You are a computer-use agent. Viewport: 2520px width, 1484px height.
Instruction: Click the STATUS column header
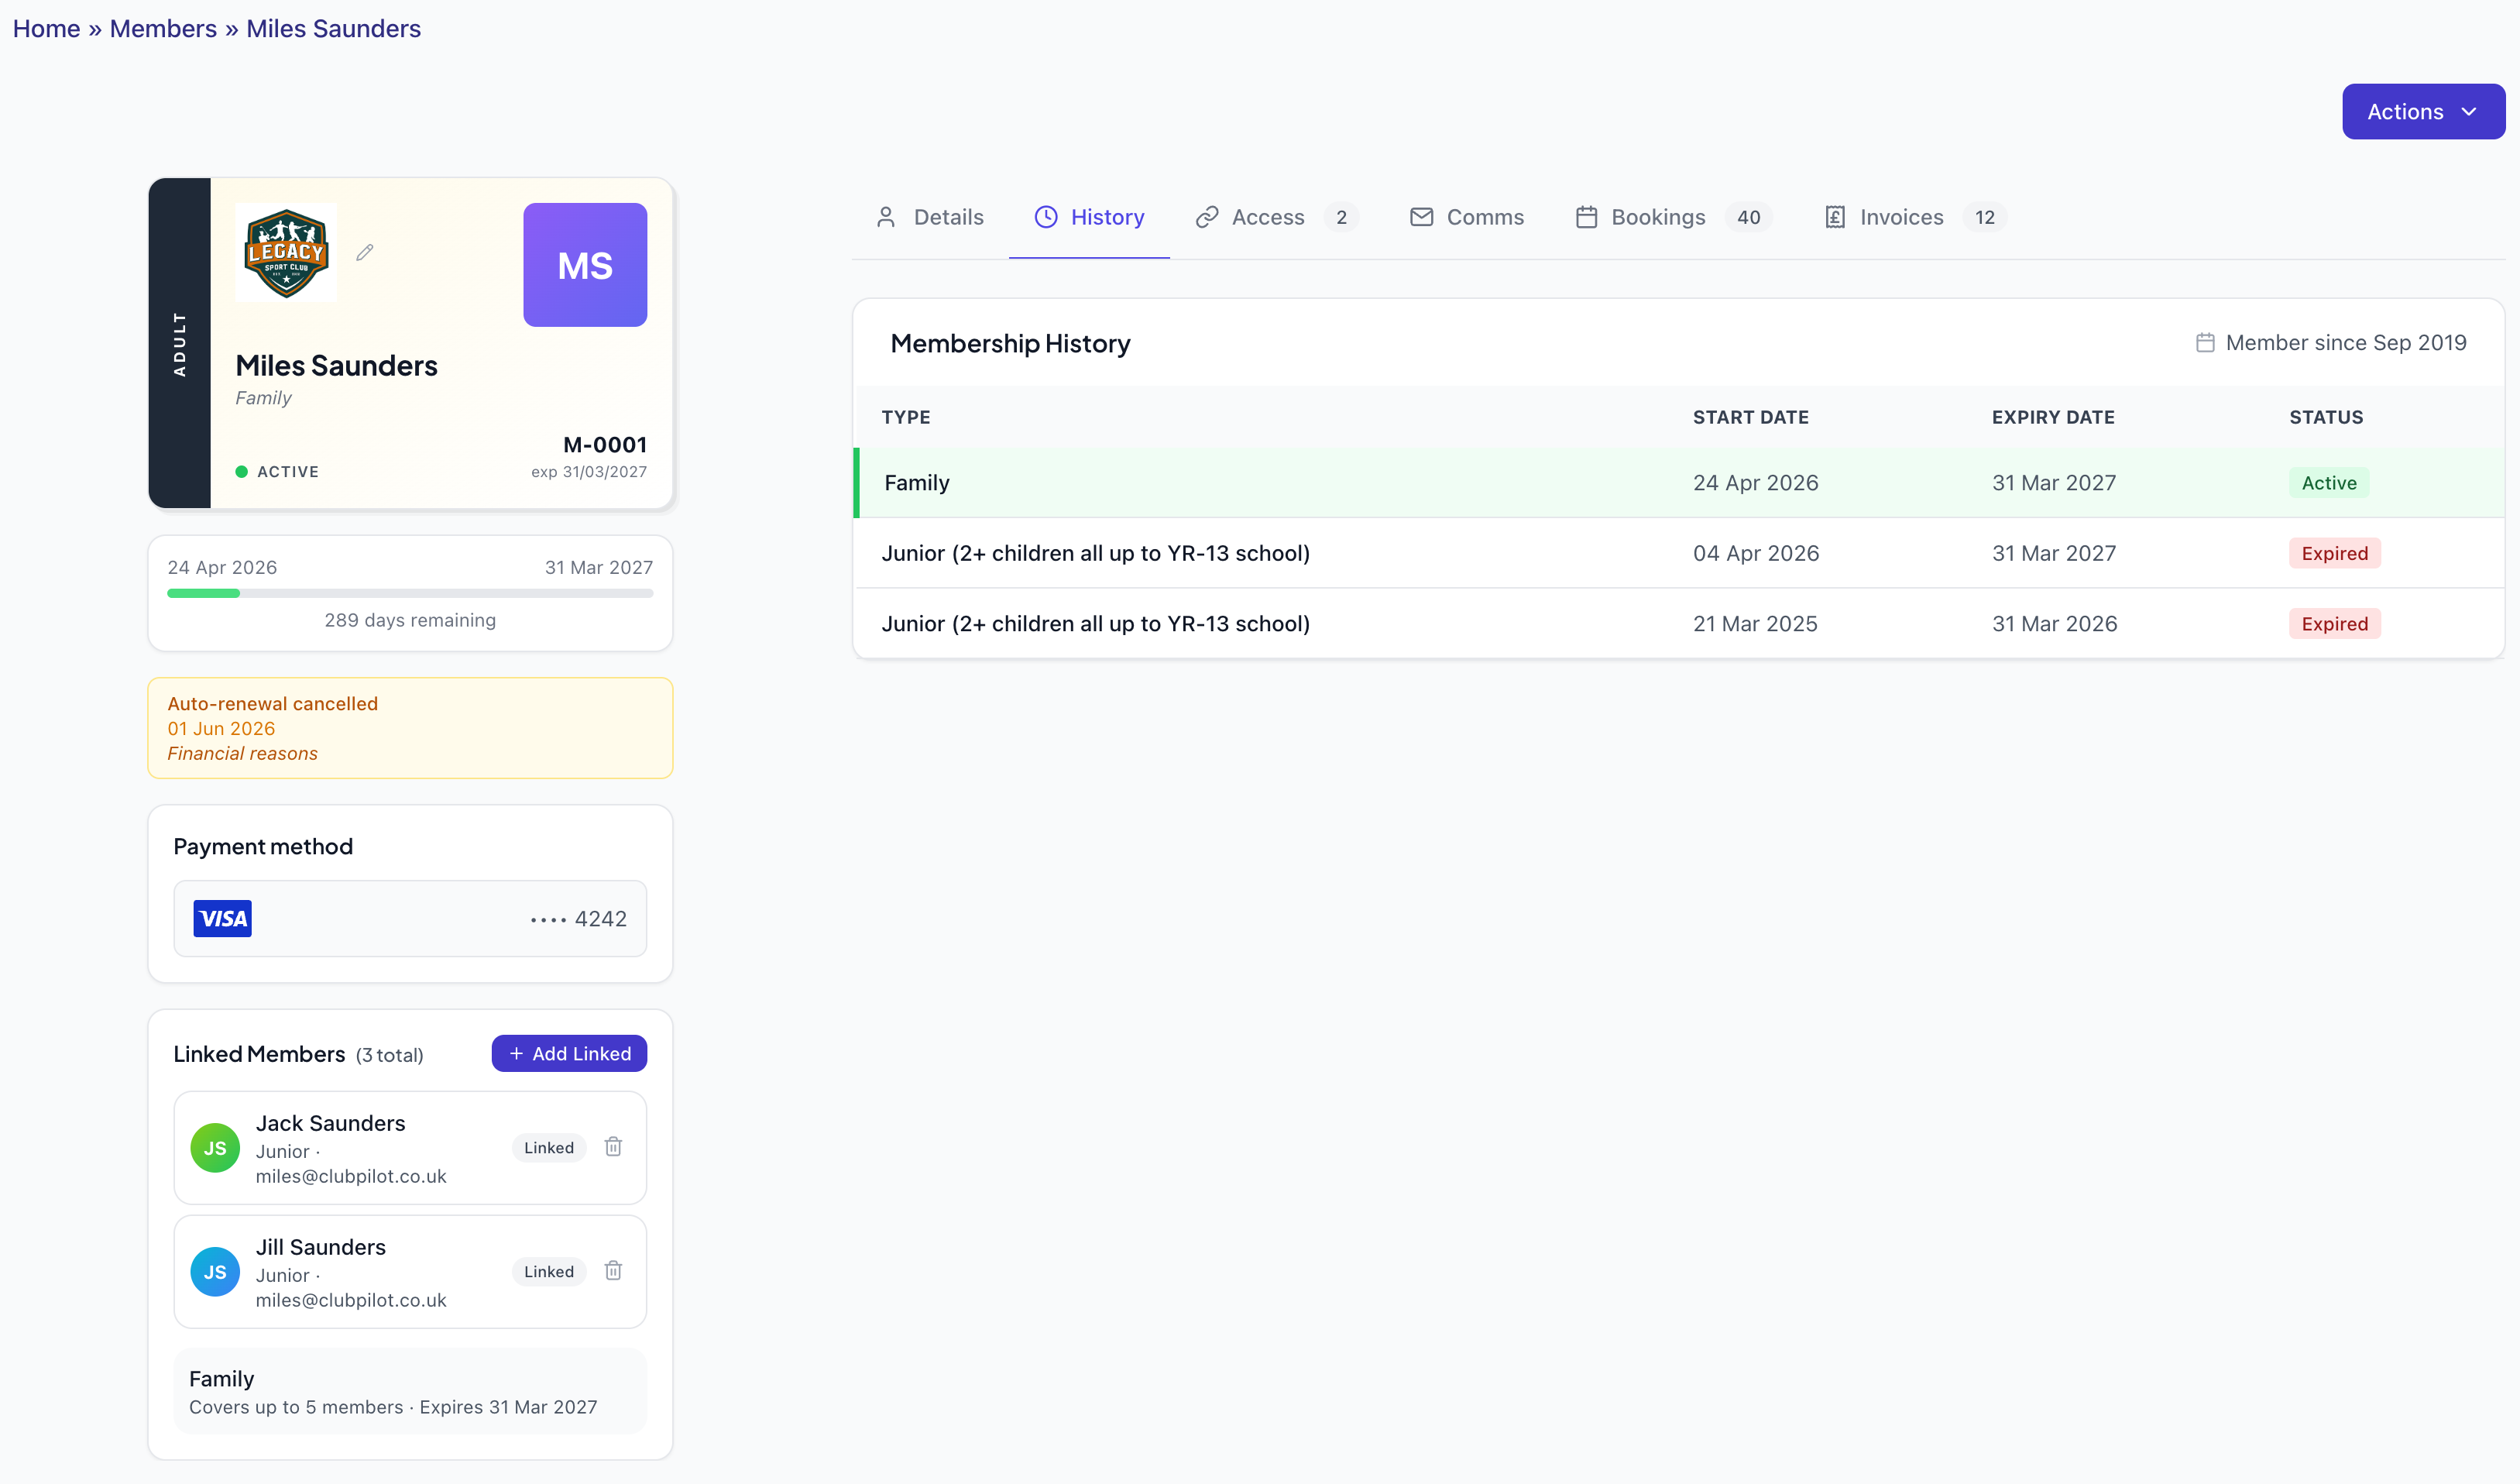pos(2326,417)
